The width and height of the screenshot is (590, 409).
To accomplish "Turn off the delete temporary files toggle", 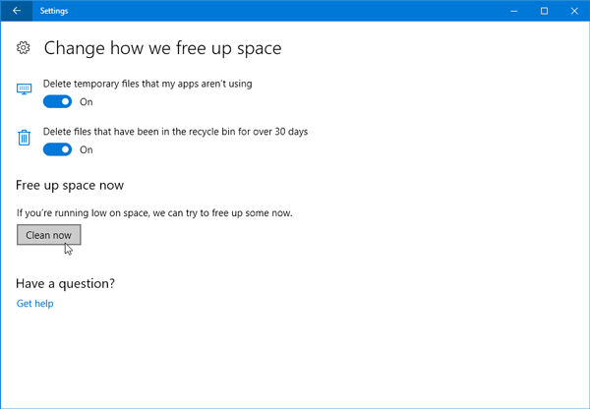I will [58, 101].
